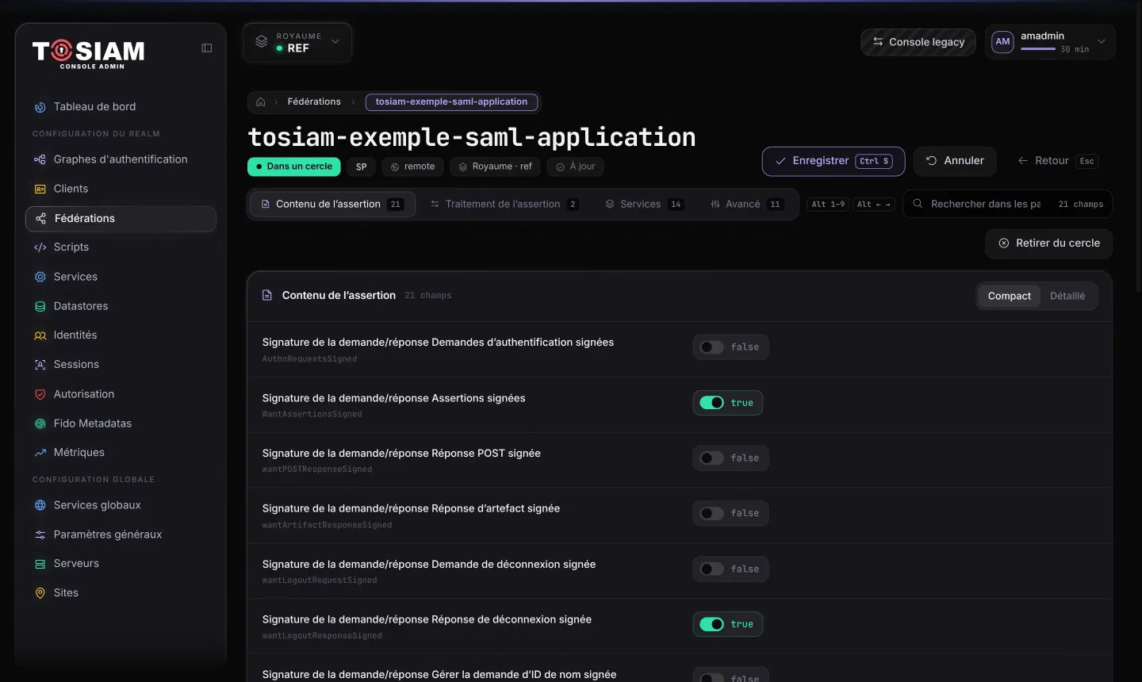Click the Datastores database icon
The width and height of the screenshot is (1142, 682).
(40, 306)
